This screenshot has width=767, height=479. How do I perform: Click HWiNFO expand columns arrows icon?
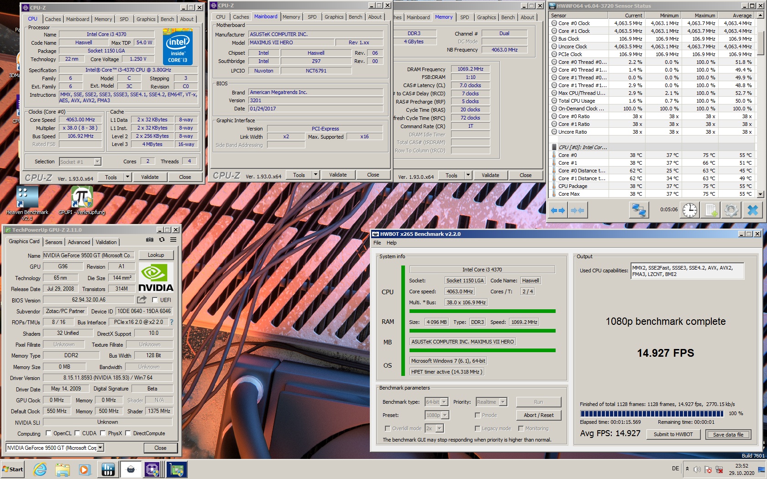point(558,210)
